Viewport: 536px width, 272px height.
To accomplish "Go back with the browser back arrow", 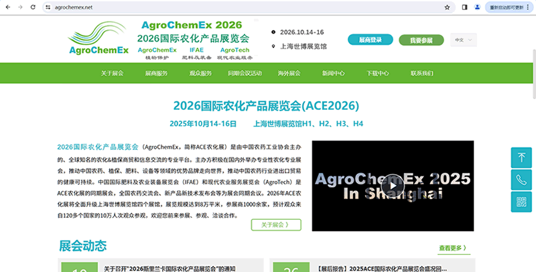I will 7,7.
